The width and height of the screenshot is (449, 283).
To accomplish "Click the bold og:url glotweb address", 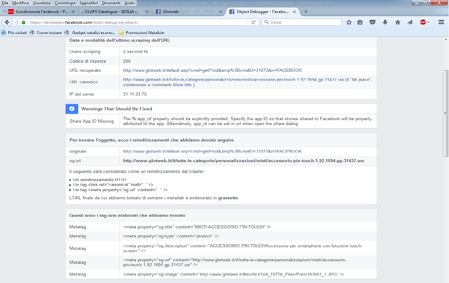I will pos(243,161).
